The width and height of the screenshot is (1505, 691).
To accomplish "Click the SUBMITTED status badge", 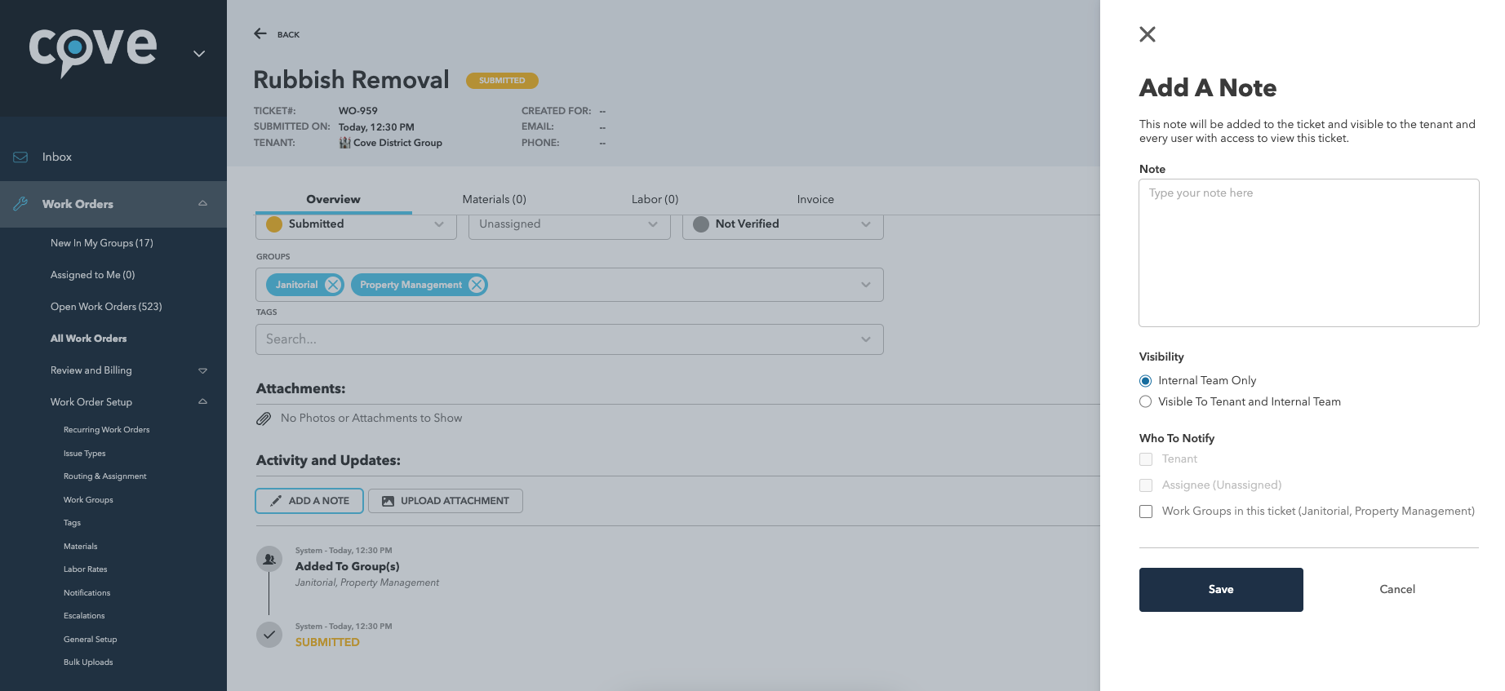I will click(x=502, y=81).
